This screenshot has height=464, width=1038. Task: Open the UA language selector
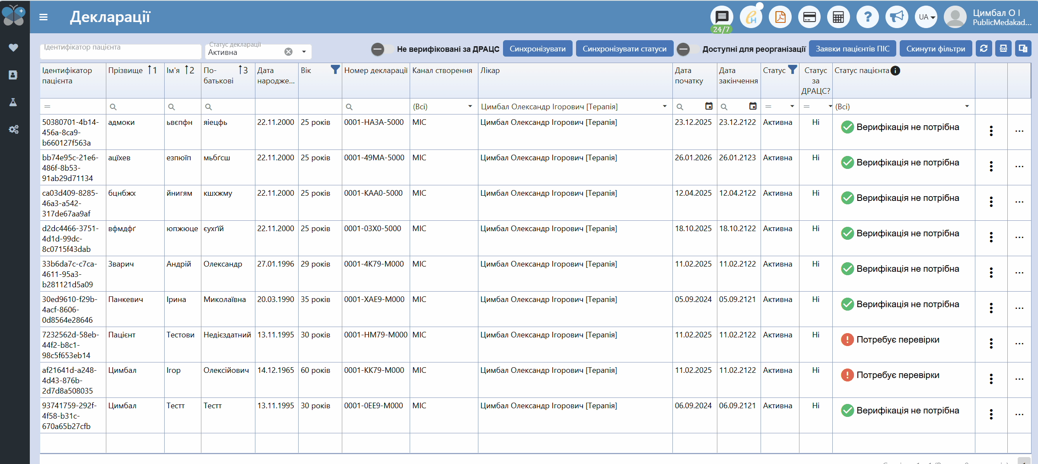coord(926,17)
